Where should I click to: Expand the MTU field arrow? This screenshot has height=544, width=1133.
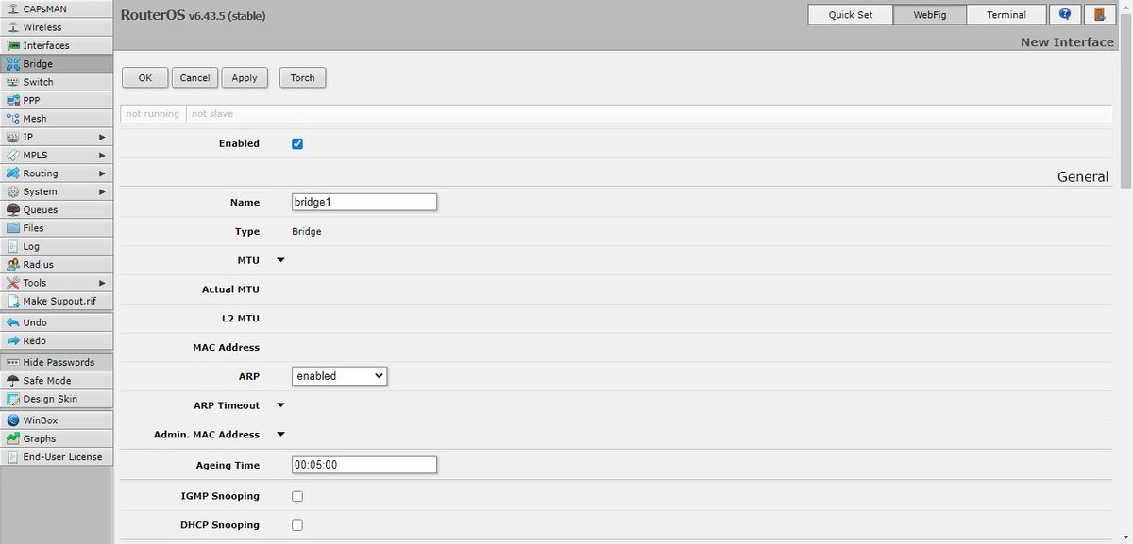pyautogui.click(x=280, y=260)
